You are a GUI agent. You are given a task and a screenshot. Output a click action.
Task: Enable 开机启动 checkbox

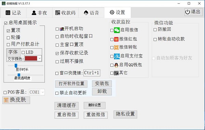pos(57,29)
